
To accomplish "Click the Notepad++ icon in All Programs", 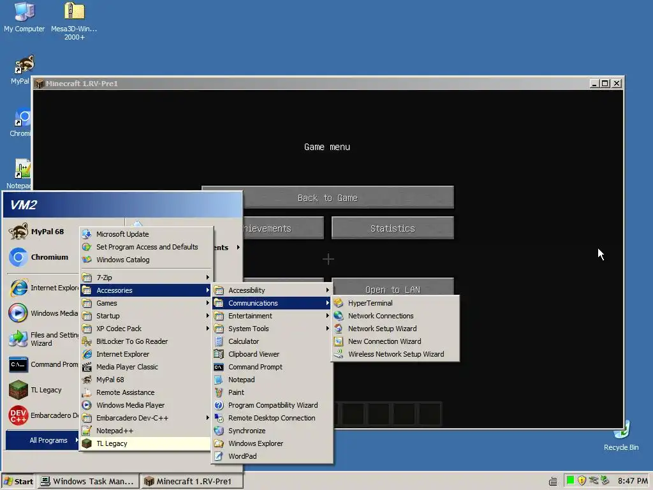I will click(x=87, y=431).
